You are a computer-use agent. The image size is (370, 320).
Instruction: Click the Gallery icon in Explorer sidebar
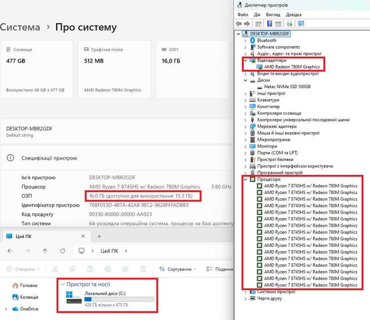(x=16, y=297)
